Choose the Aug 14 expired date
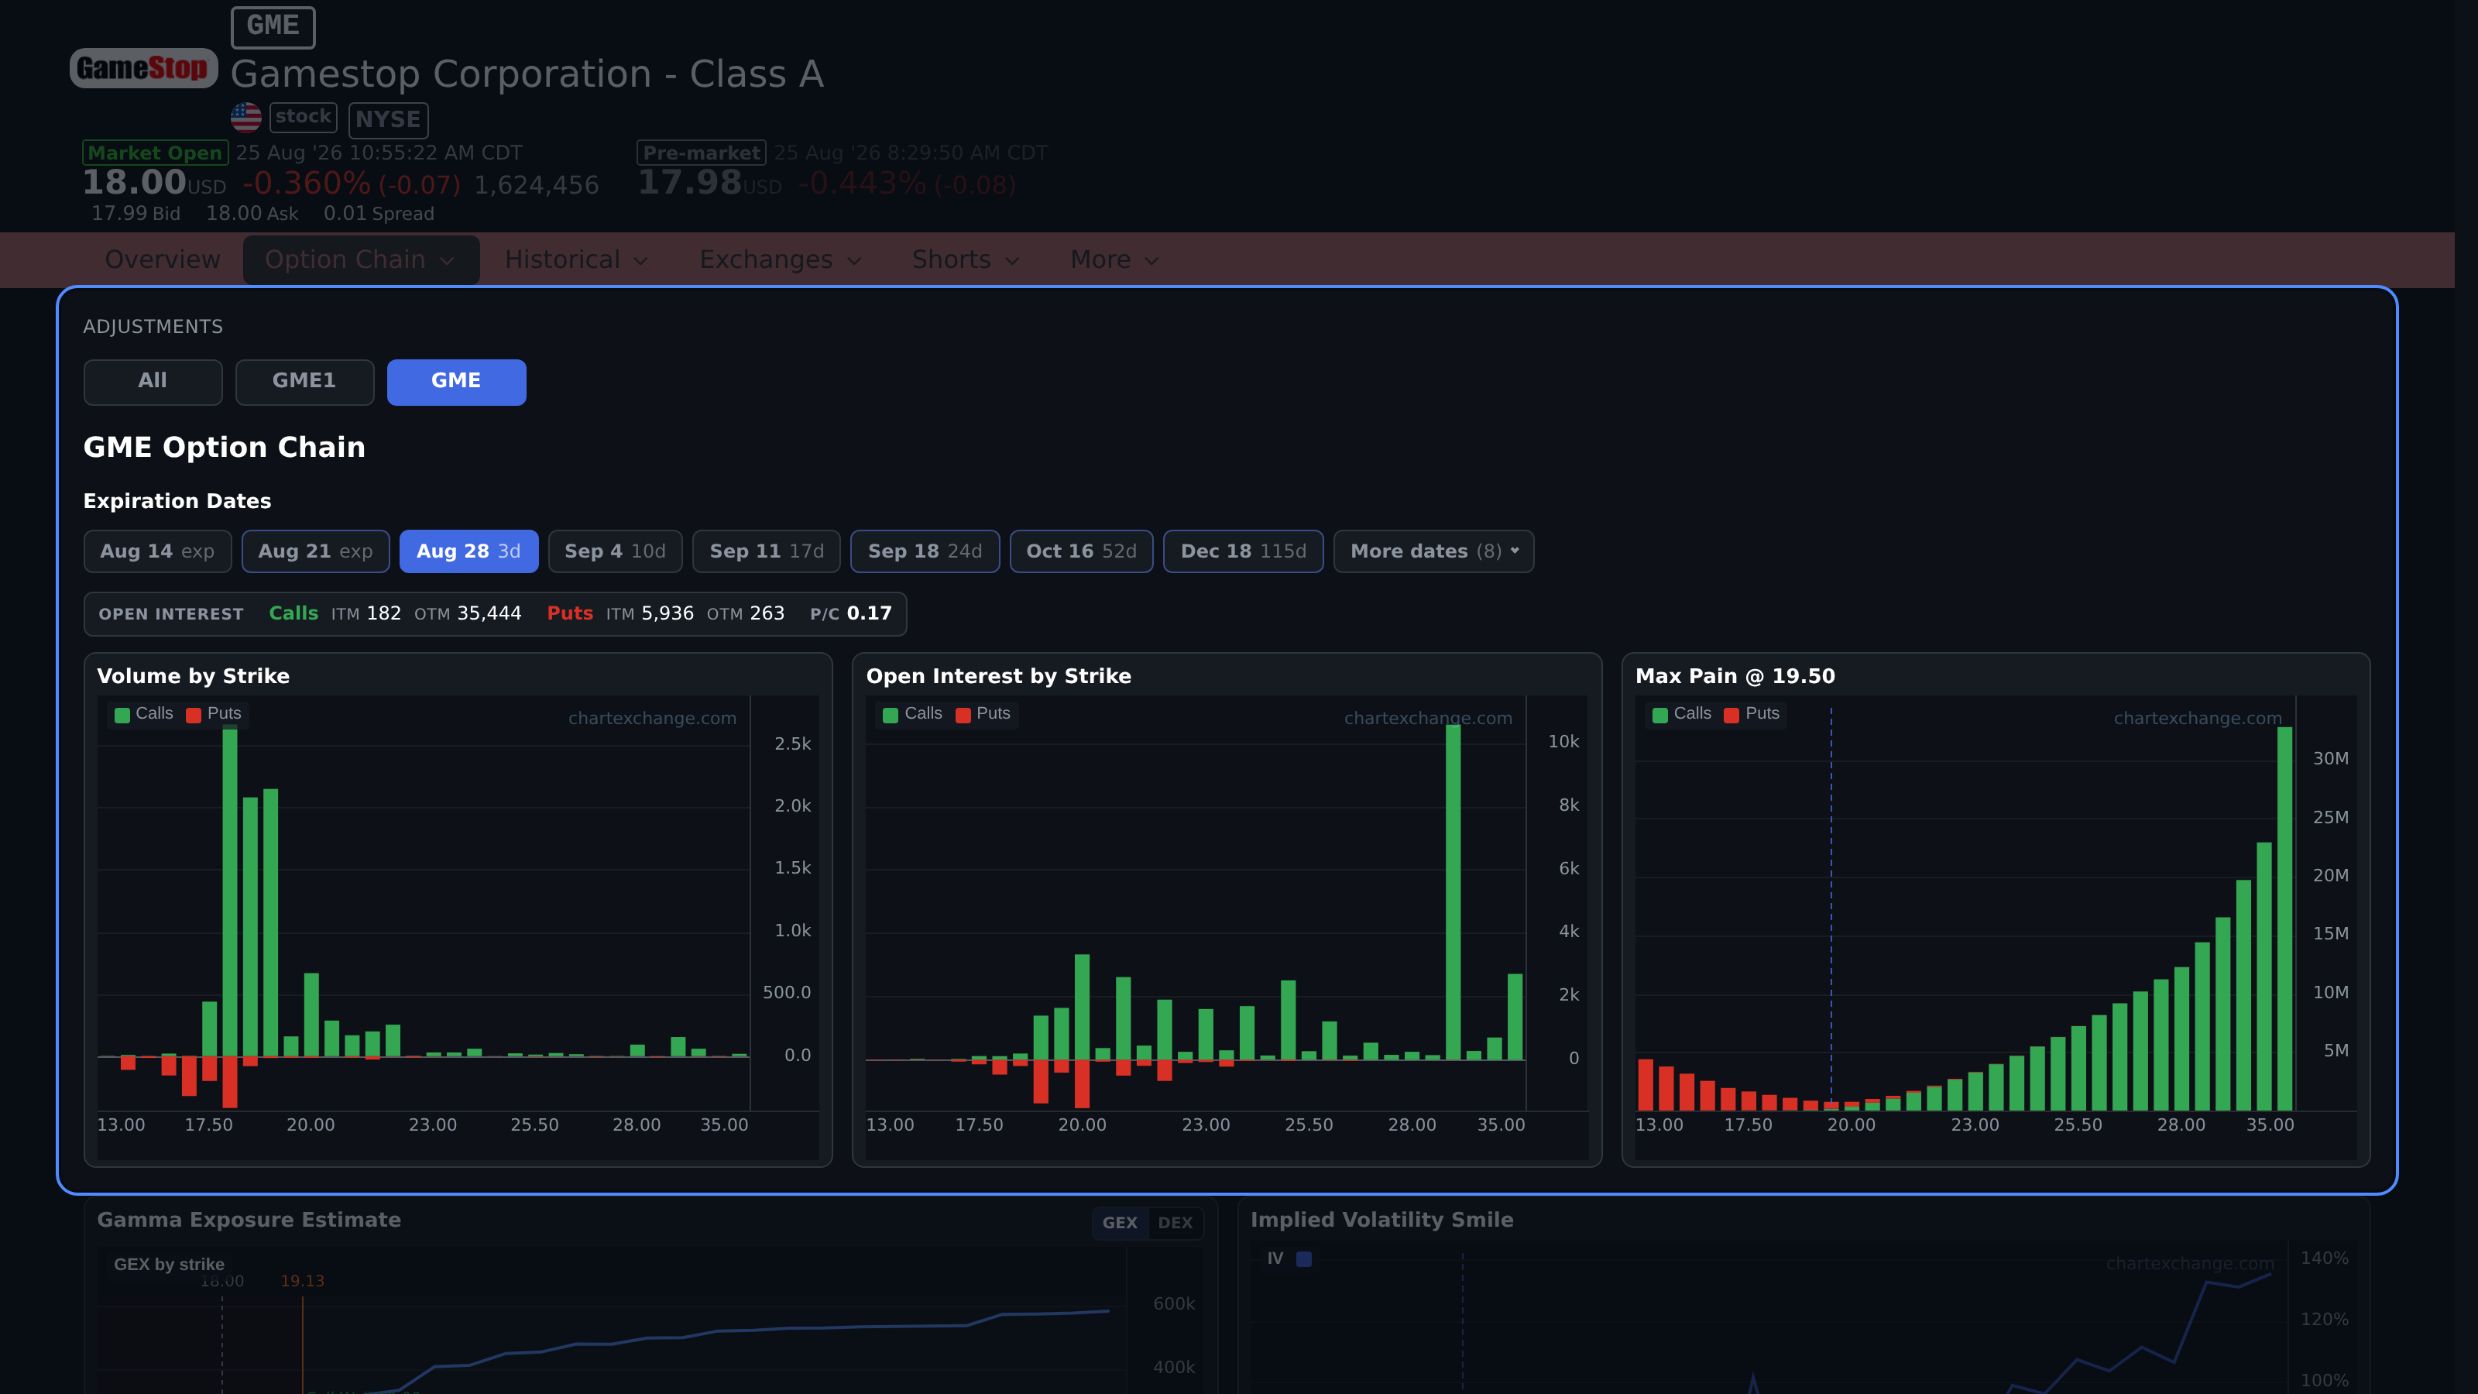 tap(158, 551)
